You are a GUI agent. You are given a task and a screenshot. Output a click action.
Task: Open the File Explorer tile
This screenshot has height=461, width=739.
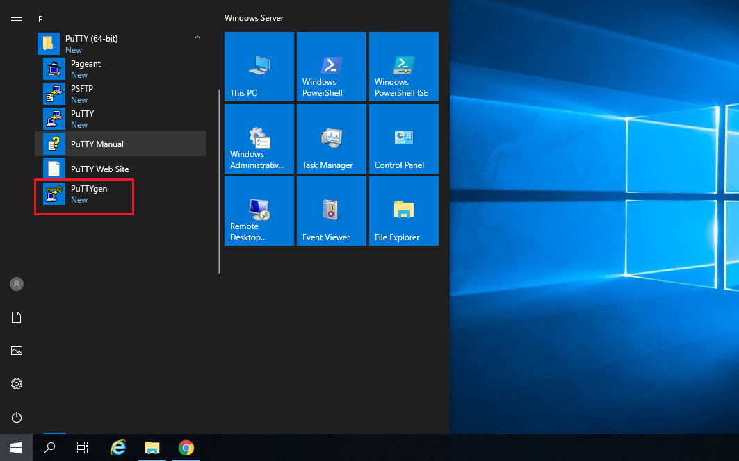404,211
